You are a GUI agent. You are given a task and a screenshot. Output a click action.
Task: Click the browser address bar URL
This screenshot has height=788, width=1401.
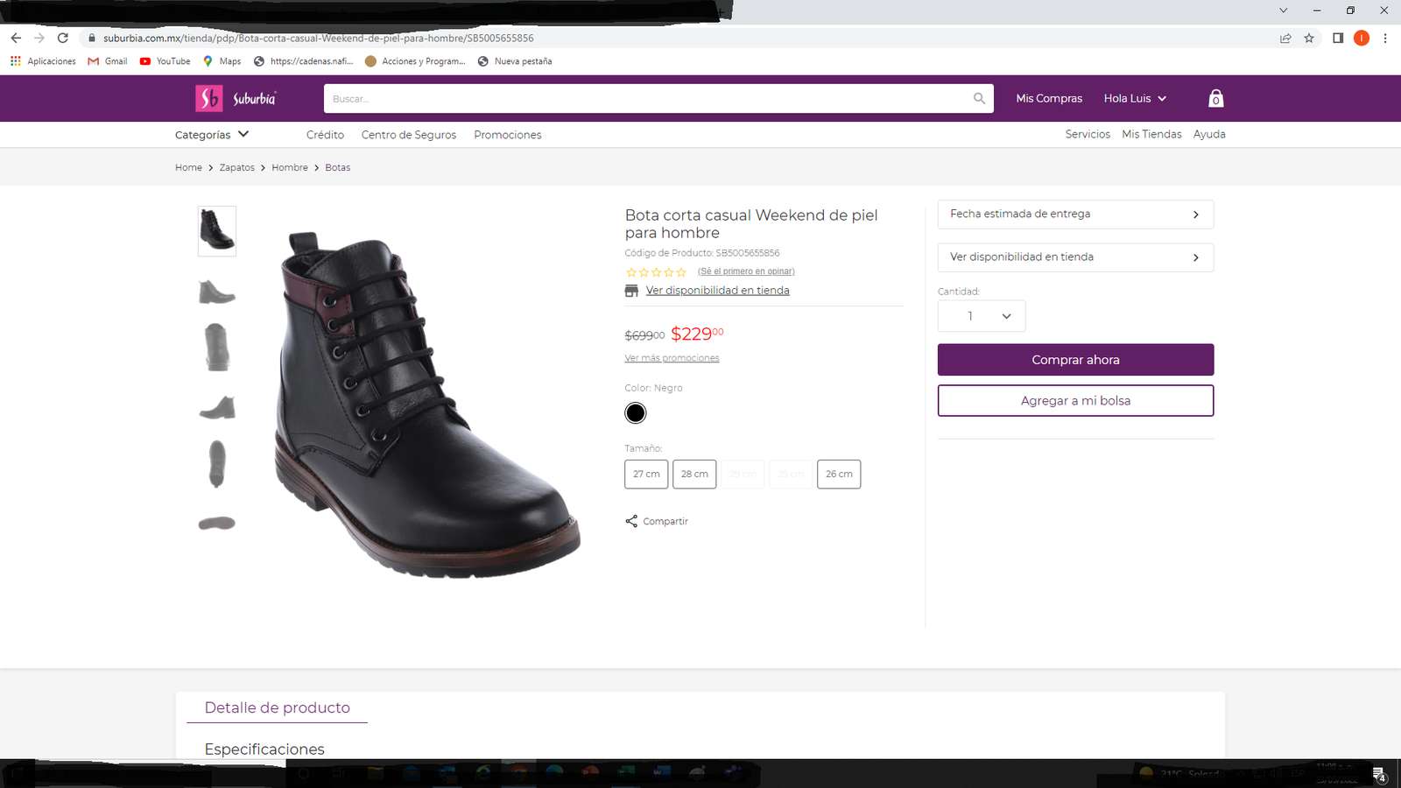tap(319, 38)
